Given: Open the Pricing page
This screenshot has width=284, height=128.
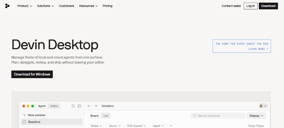Looking at the screenshot, I should (x=107, y=6).
